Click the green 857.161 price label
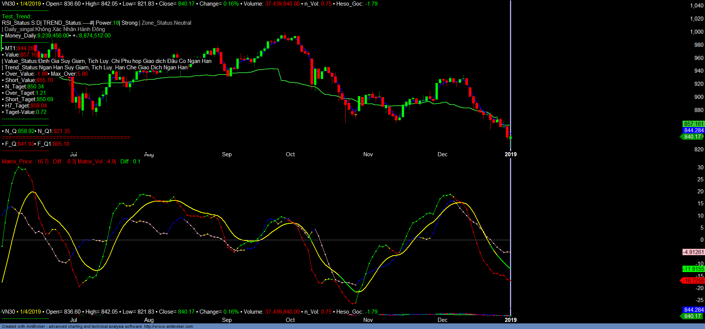705x329 pixels. click(693, 124)
